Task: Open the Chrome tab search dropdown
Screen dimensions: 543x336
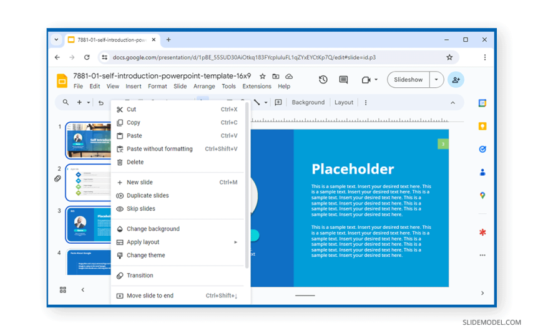Action: (x=56, y=40)
